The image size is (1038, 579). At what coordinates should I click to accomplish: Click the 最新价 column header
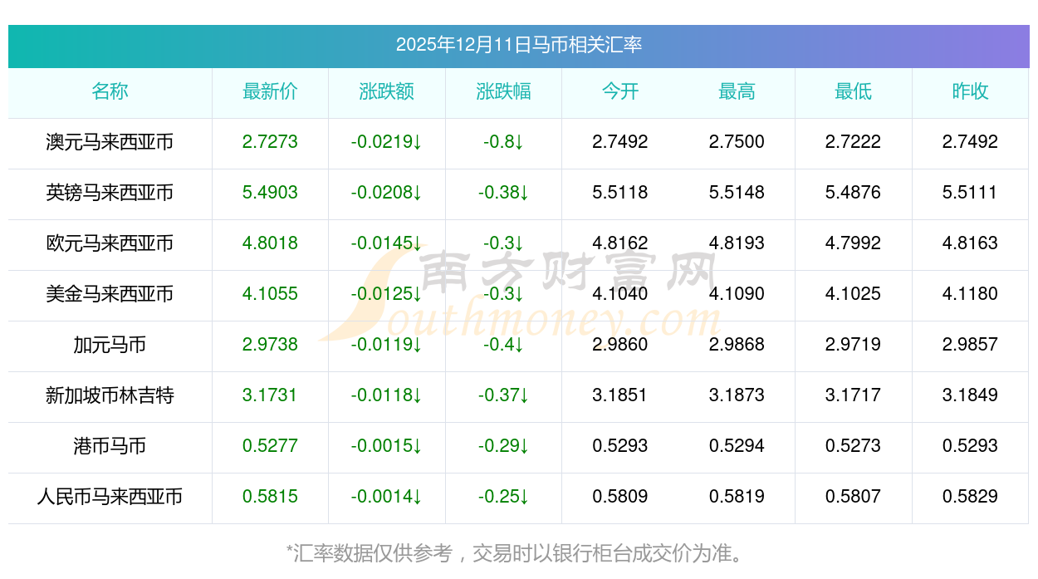(270, 91)
